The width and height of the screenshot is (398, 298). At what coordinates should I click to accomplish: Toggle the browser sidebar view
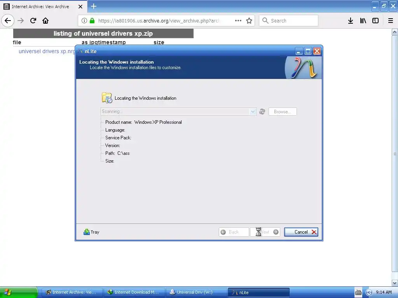375,21
